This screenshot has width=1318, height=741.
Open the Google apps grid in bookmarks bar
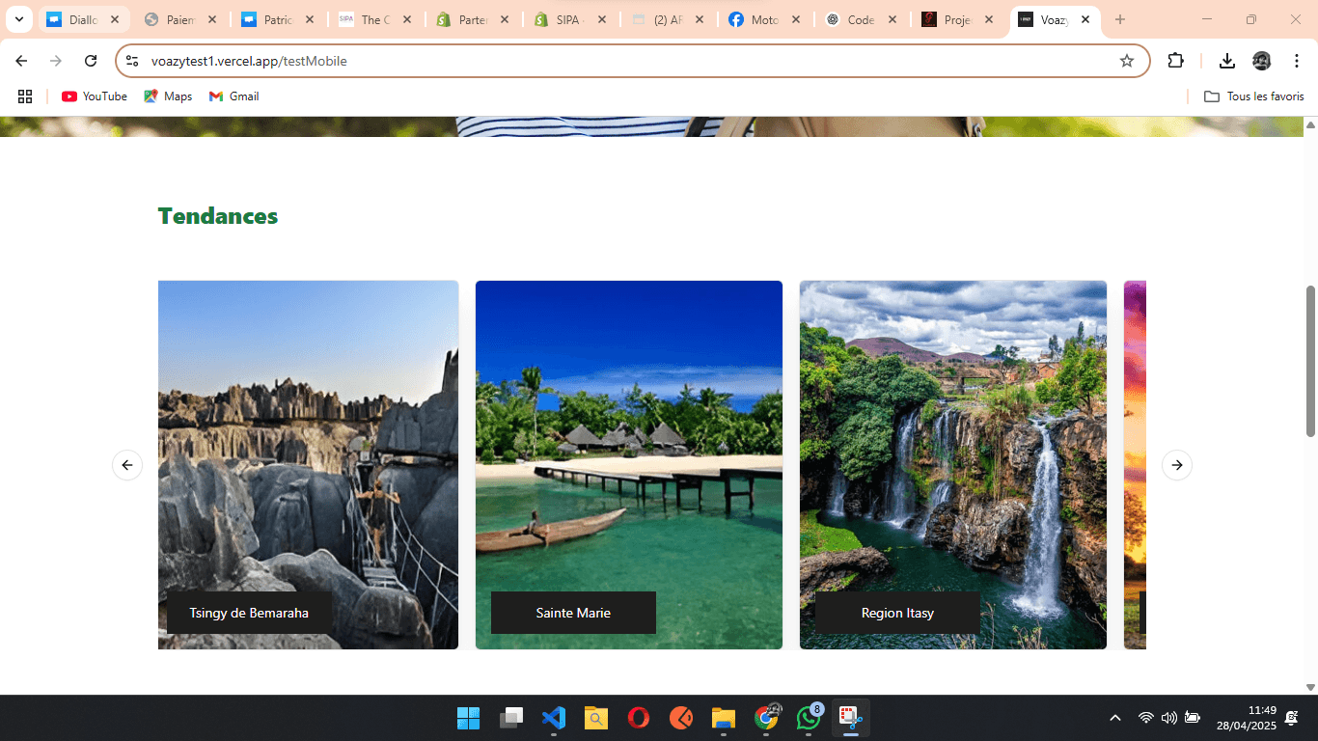(25, 96)
